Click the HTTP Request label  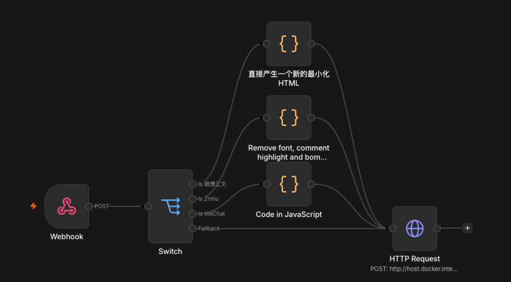pyautogui.click(x=414, y=259)
